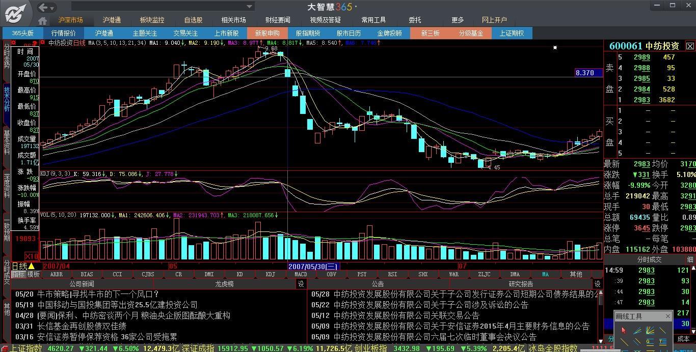Click the back arrow navigation button
Image resolution: width=696 pixels, height=352 pixels.
tap(43, 7)
